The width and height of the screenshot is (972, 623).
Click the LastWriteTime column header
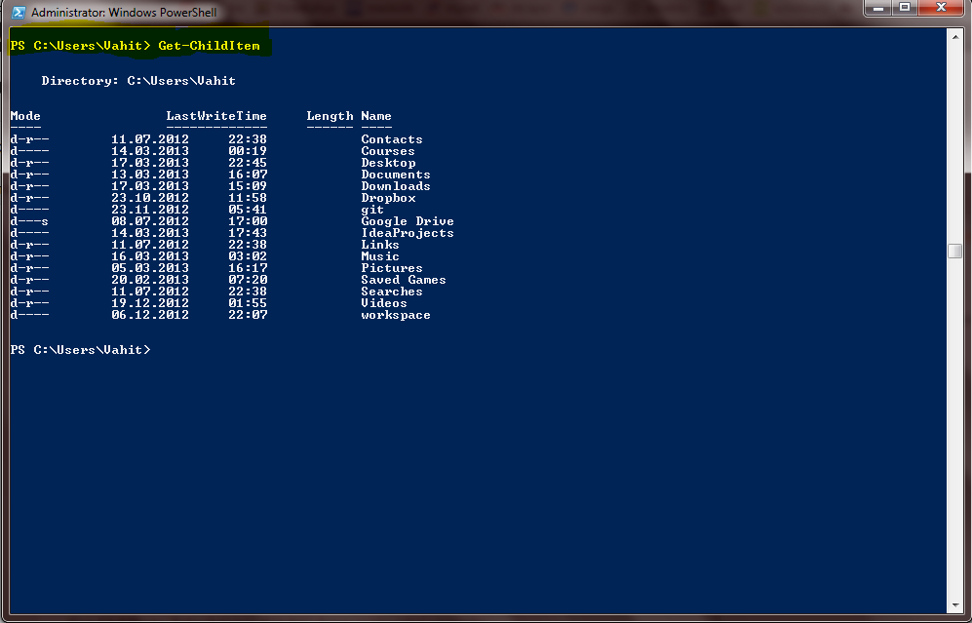[x=216, y=116]
